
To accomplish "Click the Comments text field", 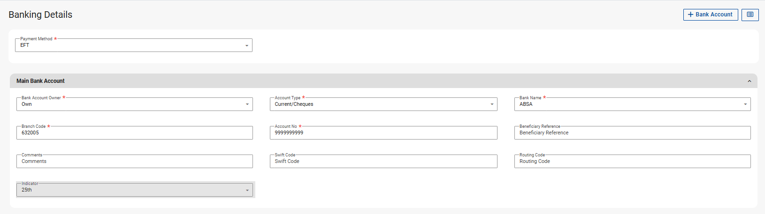I will click(x=134, y=162).
